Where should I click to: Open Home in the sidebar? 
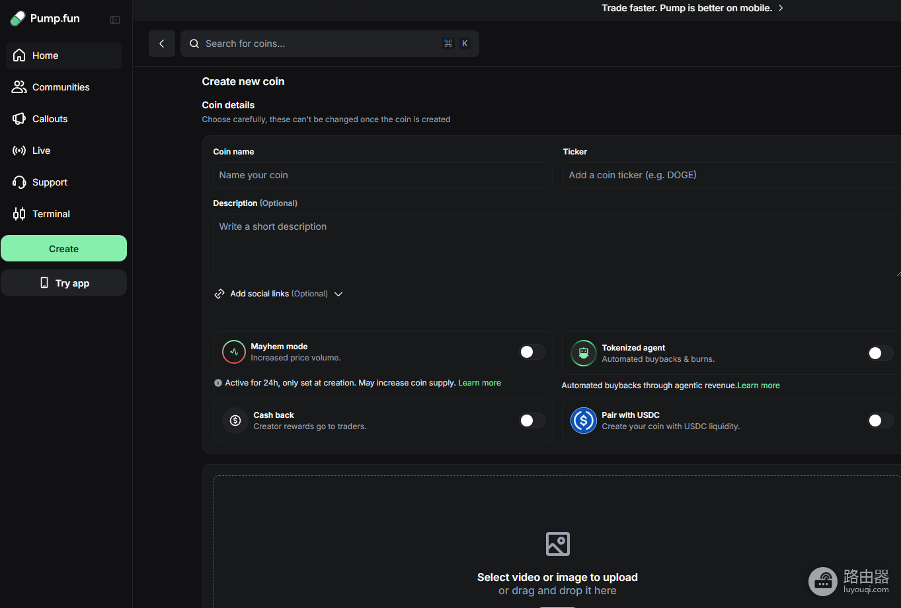tap(64, 55)
